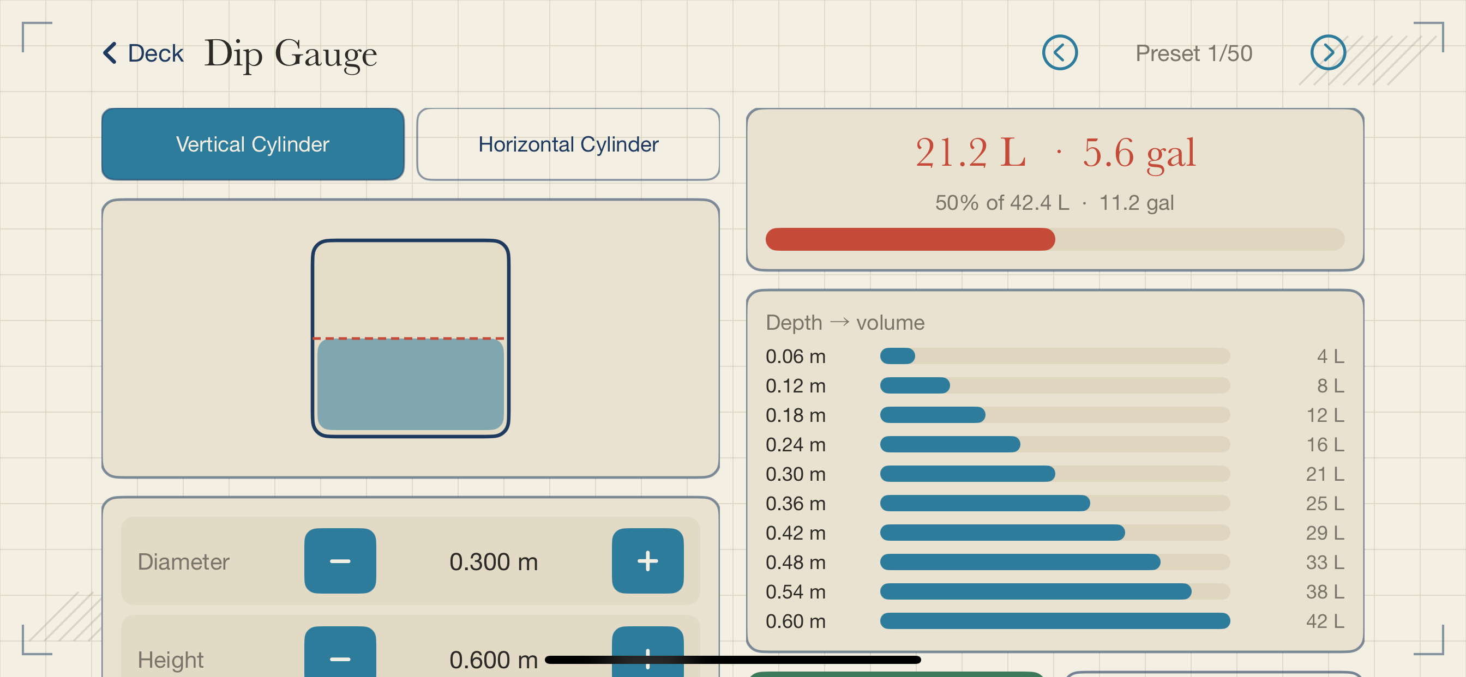This screenshot has height=677, width=1466.
Task: Show previous preset with left arrow circle
Action: tap(1060, 53)
